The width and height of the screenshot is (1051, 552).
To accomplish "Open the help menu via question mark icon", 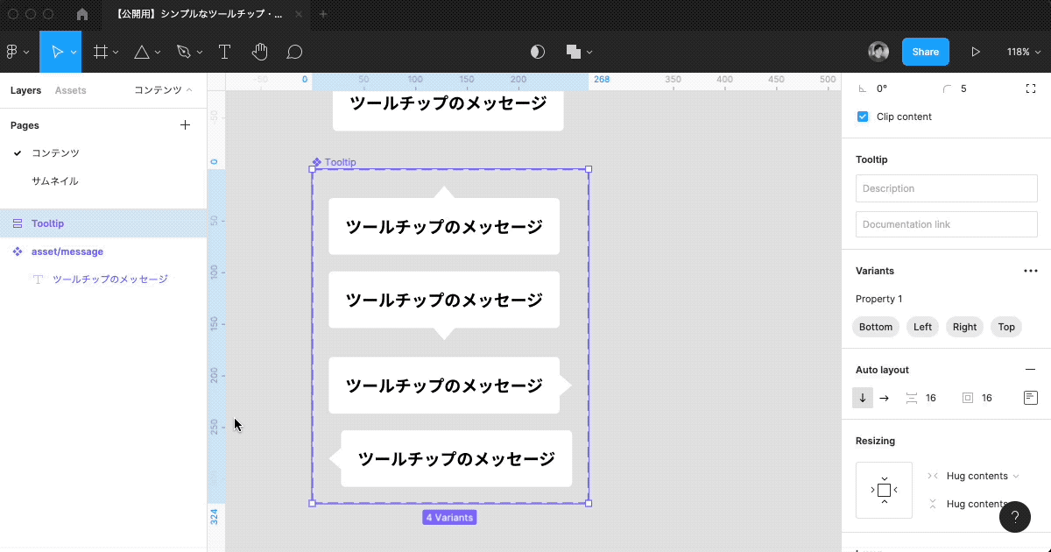I will (x=1015, y=517).
